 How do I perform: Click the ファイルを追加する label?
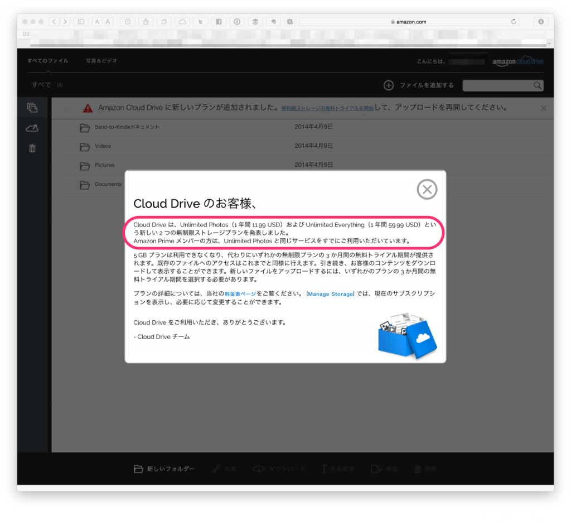tap(427, 85)
